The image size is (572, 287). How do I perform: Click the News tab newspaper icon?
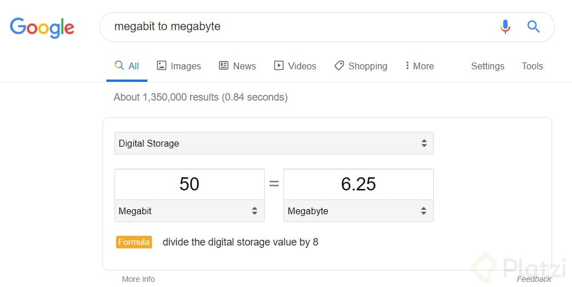point(224,65)
